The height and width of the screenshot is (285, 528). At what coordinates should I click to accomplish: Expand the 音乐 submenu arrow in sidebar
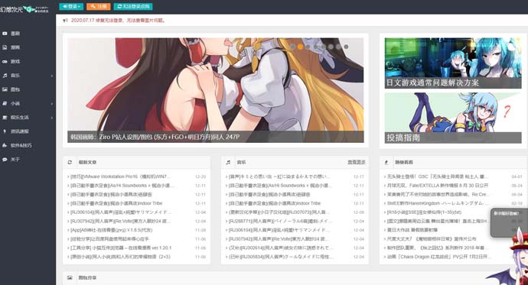click(x=52, y=76)
